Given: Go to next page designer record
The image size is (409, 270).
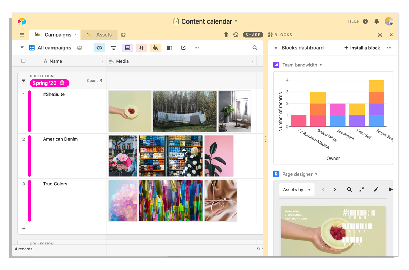Looking at the screenshot, I should (x=335, y=190).
